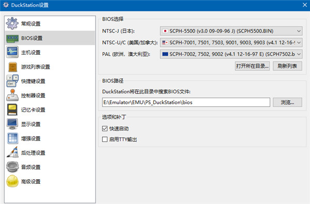This screenshot has width=310, height=204.
Task: Select 增强设置 label in sidebar
Action: coord(31,138)
